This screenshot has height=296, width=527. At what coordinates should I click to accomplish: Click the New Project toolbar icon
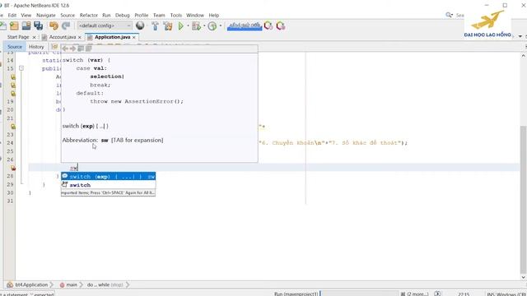click(x=14, y=25)
